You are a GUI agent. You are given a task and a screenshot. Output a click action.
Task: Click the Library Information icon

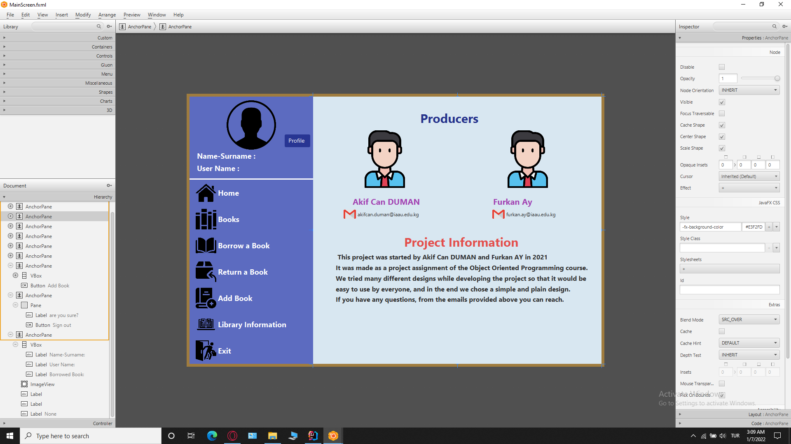206,324
